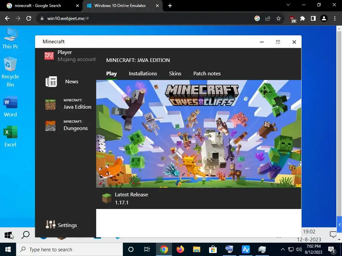342x256 pixels.
Task: Focus the Type here to search box
Action: [x=69, y=249]
